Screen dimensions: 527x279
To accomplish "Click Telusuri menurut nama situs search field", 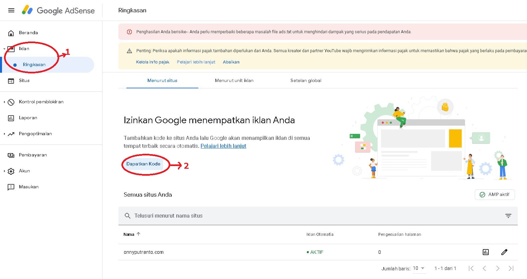I will (318, 216).
